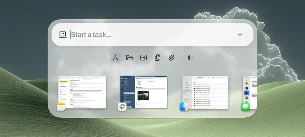Click the blue highlighted conversation in Messages preview
This screenshot has width=305, height=137.
click(x=247, y=93)
